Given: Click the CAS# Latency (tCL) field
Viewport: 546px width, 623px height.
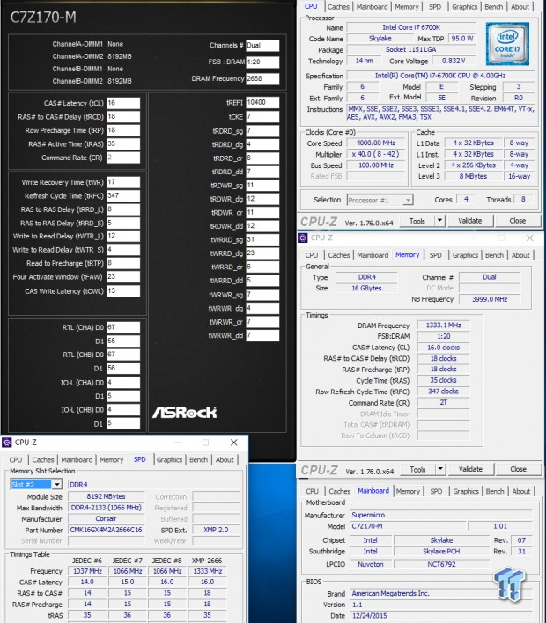Looking at the screenshot, I should pyautogui.click(x=123, y=103).
